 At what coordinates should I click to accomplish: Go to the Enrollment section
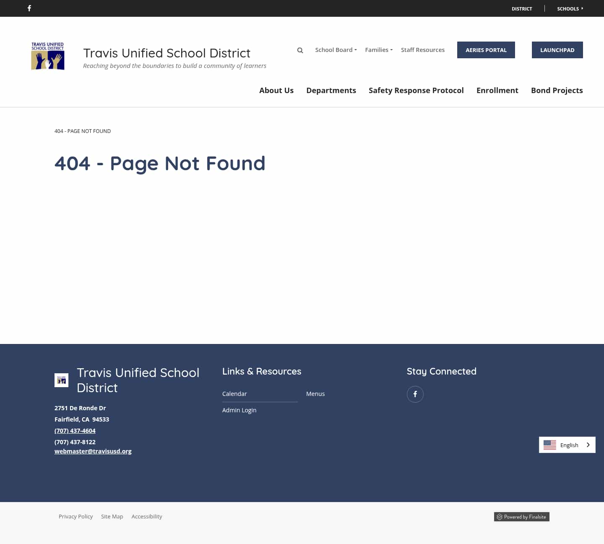point(497,90)
